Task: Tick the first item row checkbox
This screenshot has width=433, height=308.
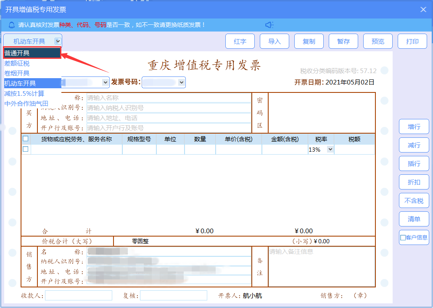Action: [26, 149]
